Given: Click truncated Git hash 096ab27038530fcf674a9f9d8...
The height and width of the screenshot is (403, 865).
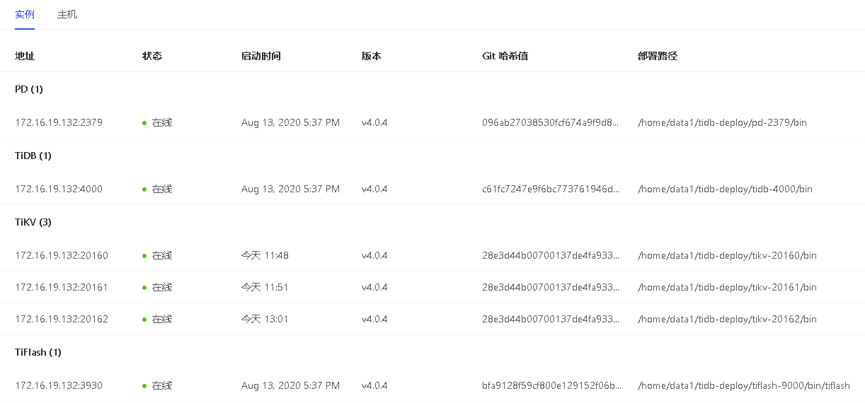Looking at the screenshot, I should (x=551, y=122).
